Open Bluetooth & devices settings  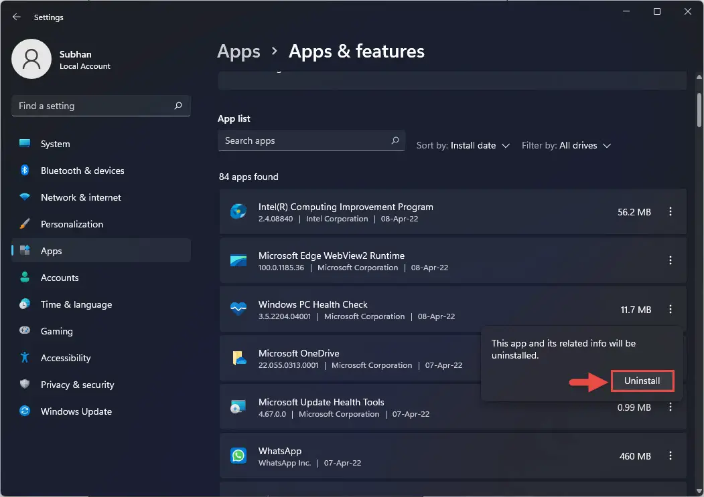point(101,171)
